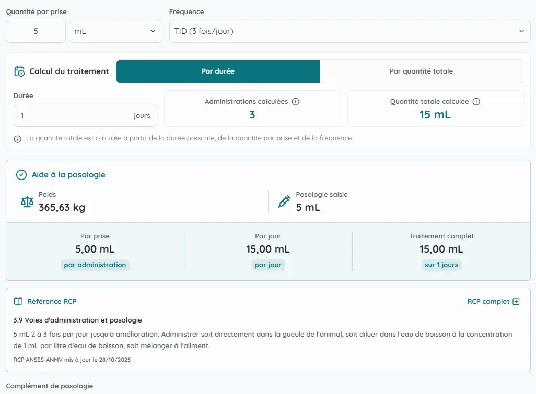This screenshot has width=536, height=394.
Task: Click the info icon before the quantité totale note
Action: pyautogui.click(x=17, y=139)
